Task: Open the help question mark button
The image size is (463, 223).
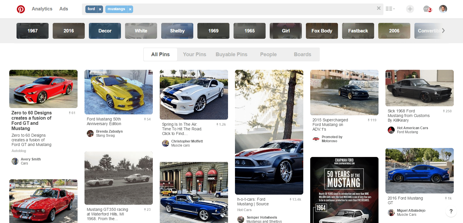Action: (x=451, y=211)
